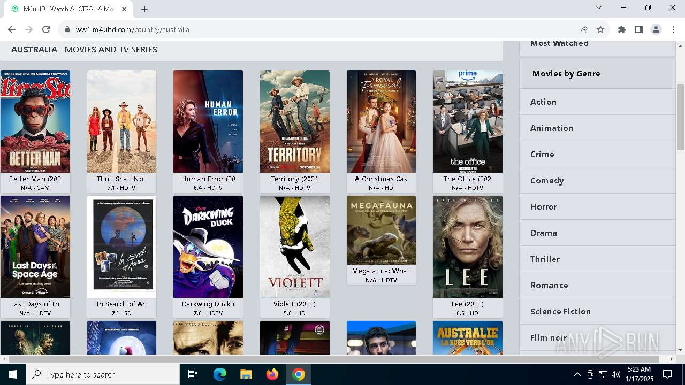This screenshot has width=685, height=385.
Task: Open the A Royal Proposal poster
Action: pyautogui.click(x=381, y=121)
